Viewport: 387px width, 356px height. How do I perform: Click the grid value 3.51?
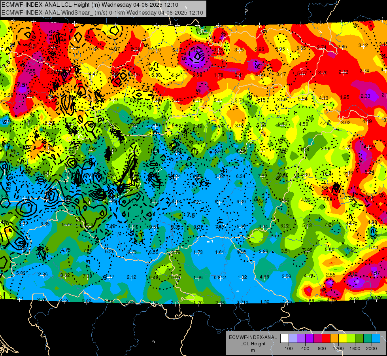click(x=285, y=251)
